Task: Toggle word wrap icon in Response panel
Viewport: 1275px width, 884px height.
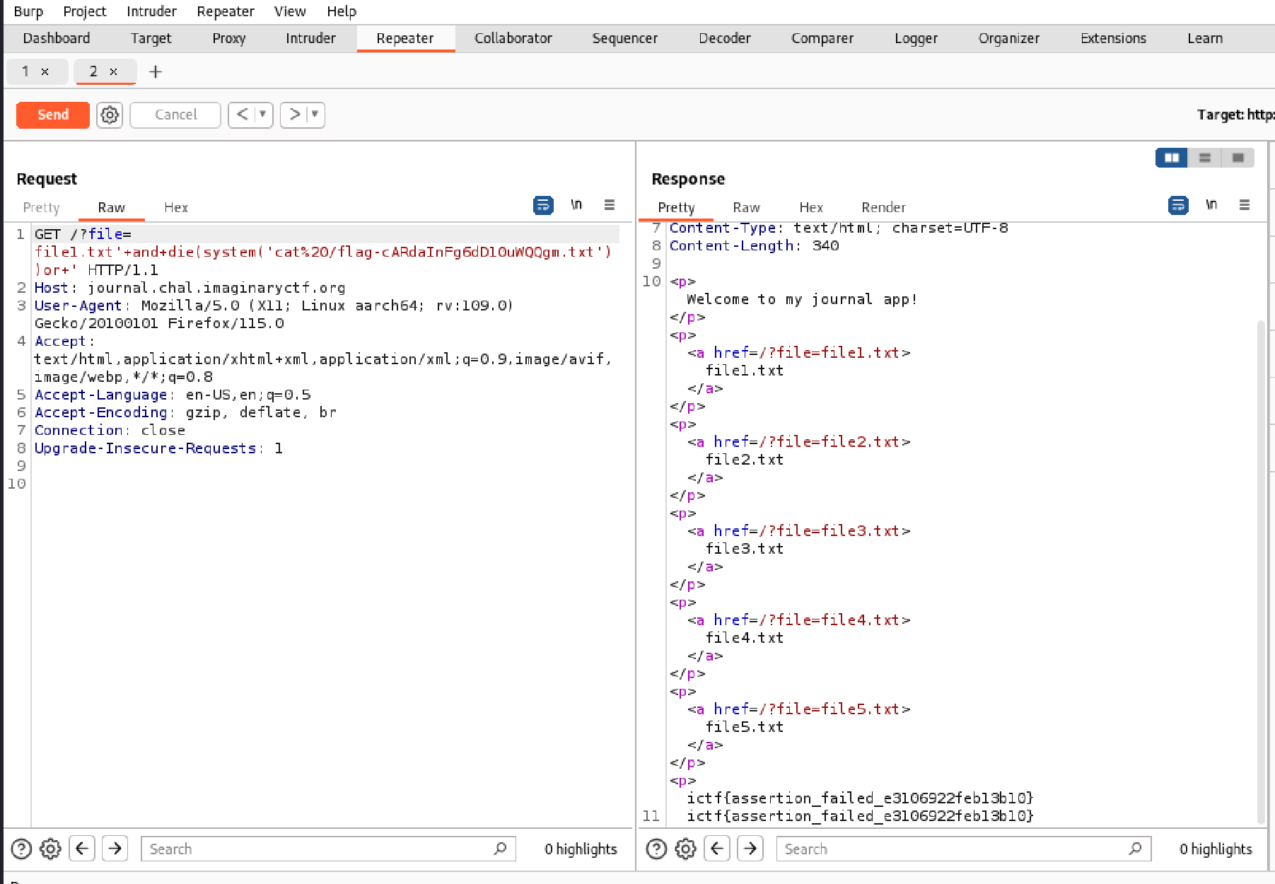Action: [x=1178, y=205]
